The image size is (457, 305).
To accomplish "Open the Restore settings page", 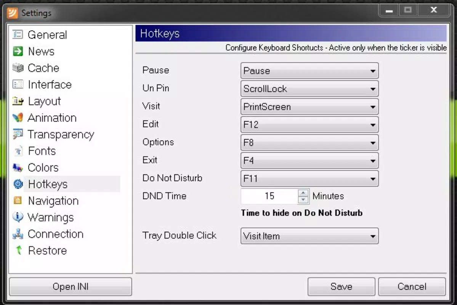I will click(48, 250).
